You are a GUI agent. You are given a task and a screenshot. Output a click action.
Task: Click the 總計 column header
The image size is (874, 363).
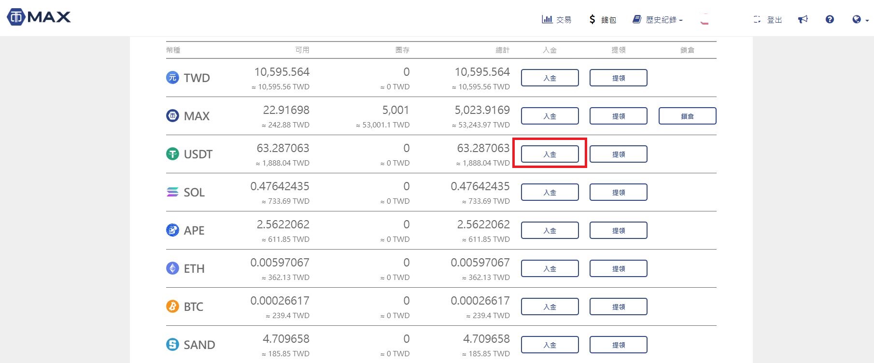[x=503, y=50]
